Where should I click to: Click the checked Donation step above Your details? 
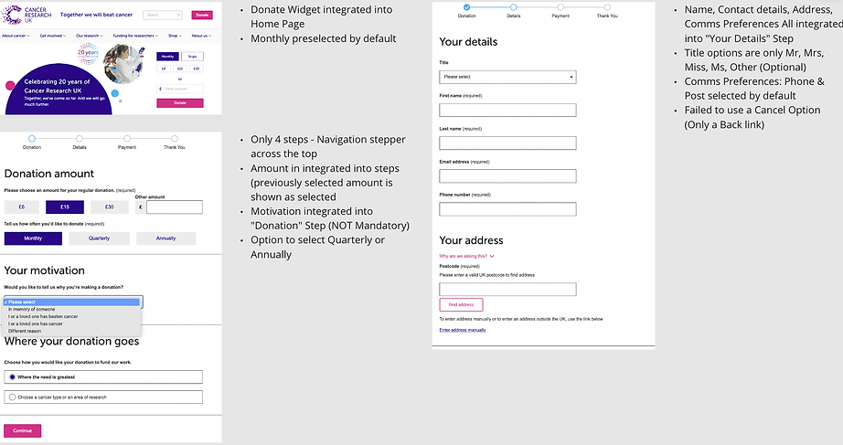pyautogui.click(x=466, y=7)
